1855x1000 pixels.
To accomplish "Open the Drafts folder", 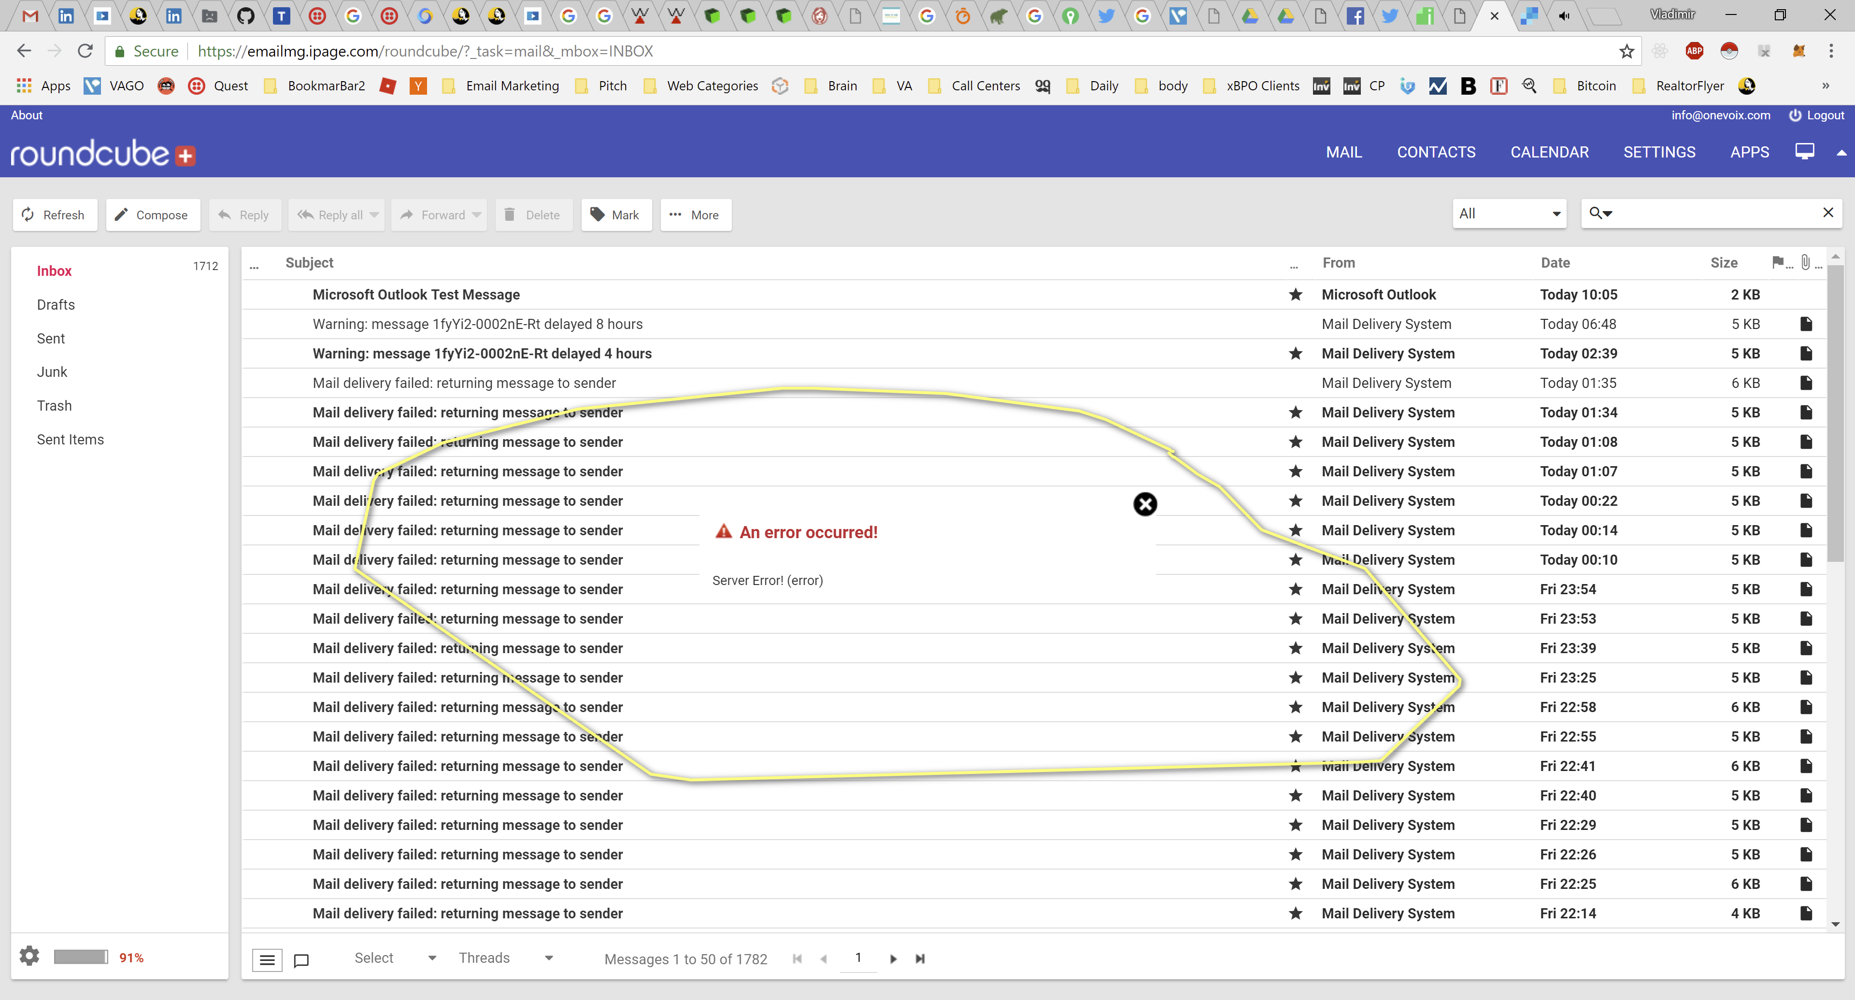I will pyautogui.click(x=56, y=304).
